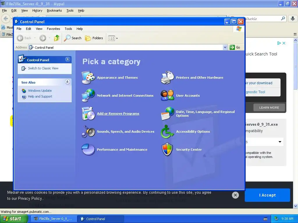This screenshot has height=223, width=298.
Task: Open Mypal History menu
Action: pyautogui.click(x=37, y=10)
